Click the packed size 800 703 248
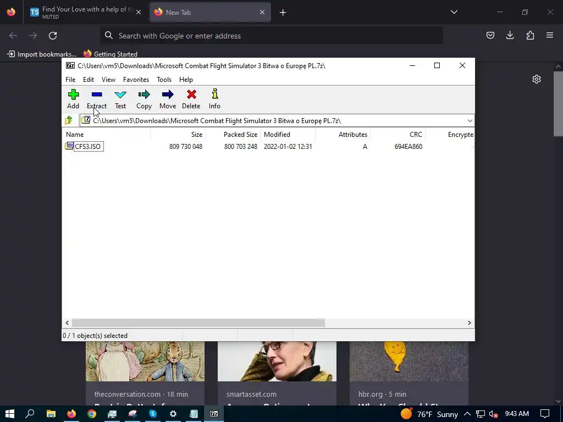Image resolution: width=563 pixels, height=422 pixels. pyautogui.click(x=241, y=146)
